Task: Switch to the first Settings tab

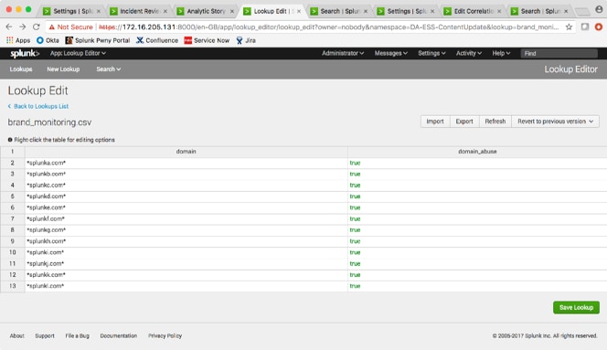Action: pos(71,11)
